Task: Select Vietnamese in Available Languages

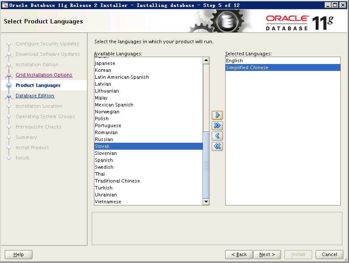Action: pyautogui.click(x=149, y=202)
